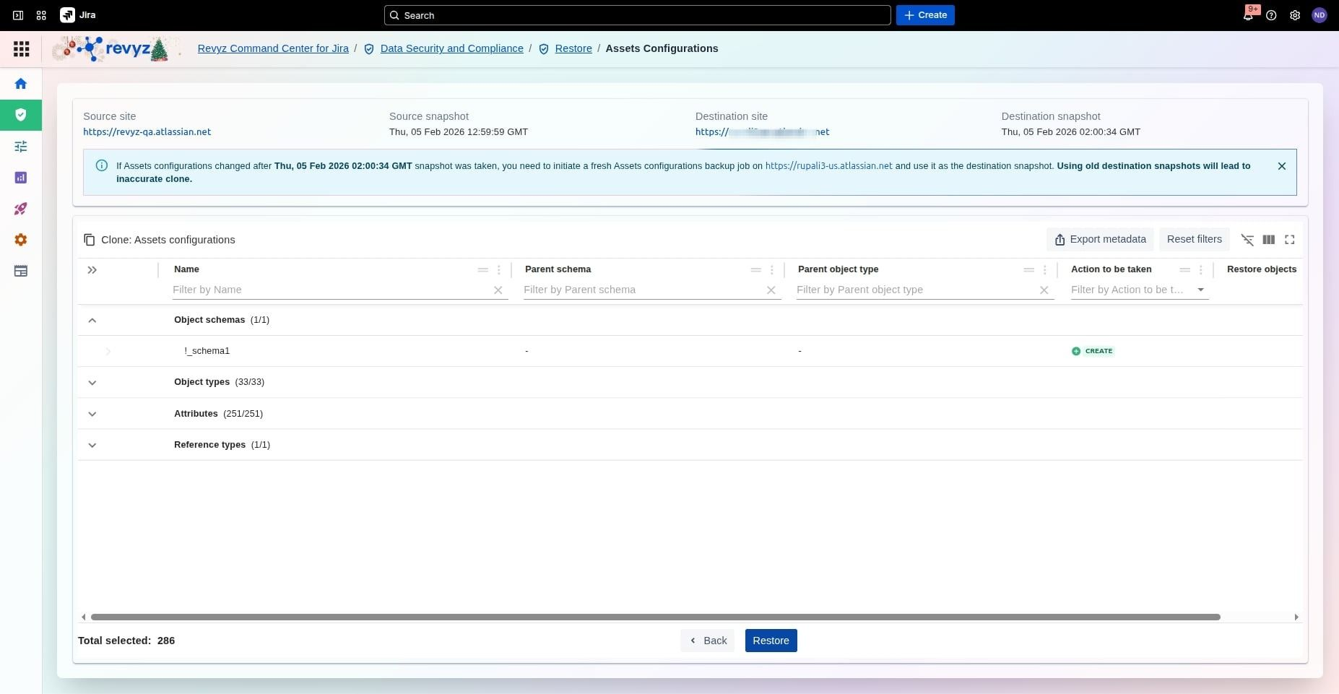Open Jira notifications bell

(x=1247, y=15)
